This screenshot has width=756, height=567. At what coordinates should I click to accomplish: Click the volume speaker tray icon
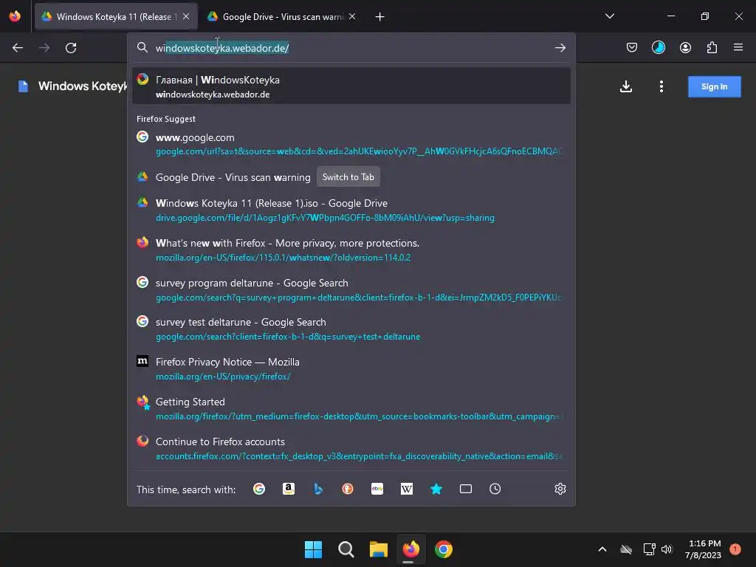(667, 549)
